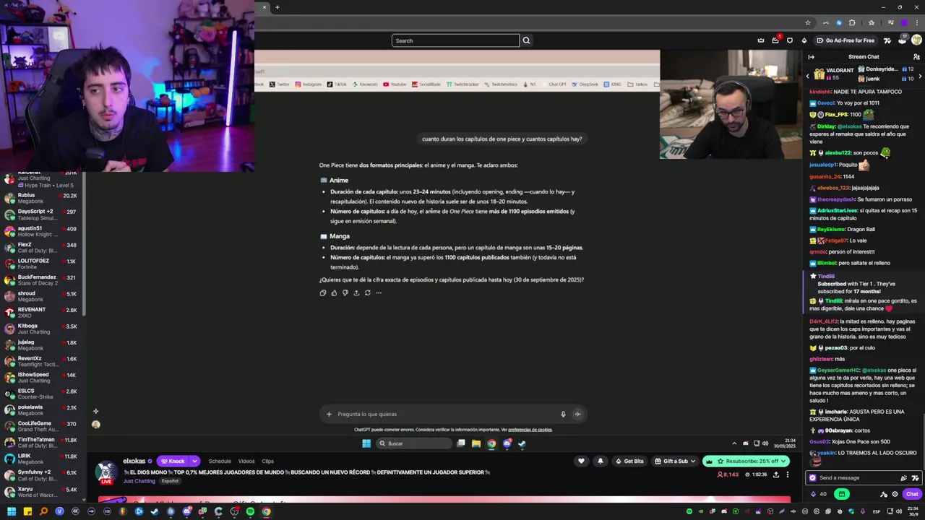Open ChatGPT response more options
The height and width of the screenshot is (520, 925).
379,292
